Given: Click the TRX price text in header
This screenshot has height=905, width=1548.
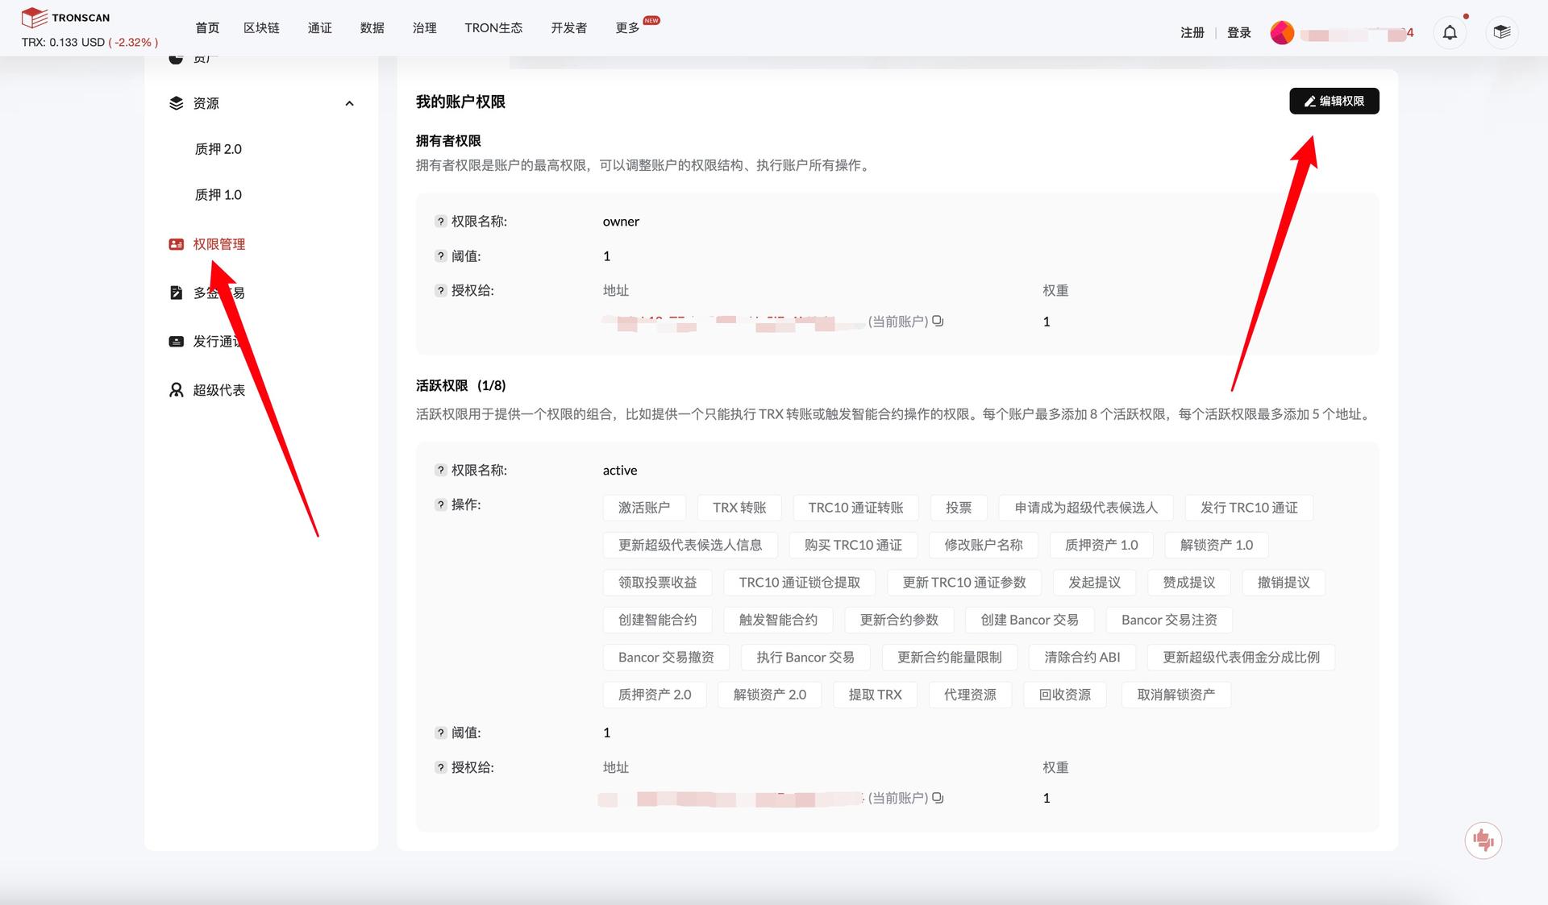Looking at the screenshot, I should [x=89, y=42].
